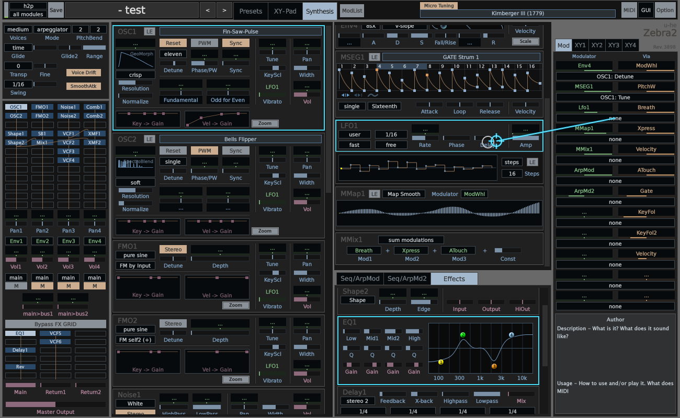Select the yellow EQ1 node 1
The image size is (680, 418).
point(441,362)
